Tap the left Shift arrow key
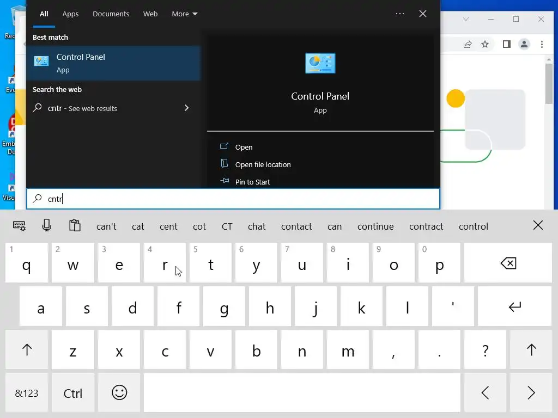 (x=27, y=350)
